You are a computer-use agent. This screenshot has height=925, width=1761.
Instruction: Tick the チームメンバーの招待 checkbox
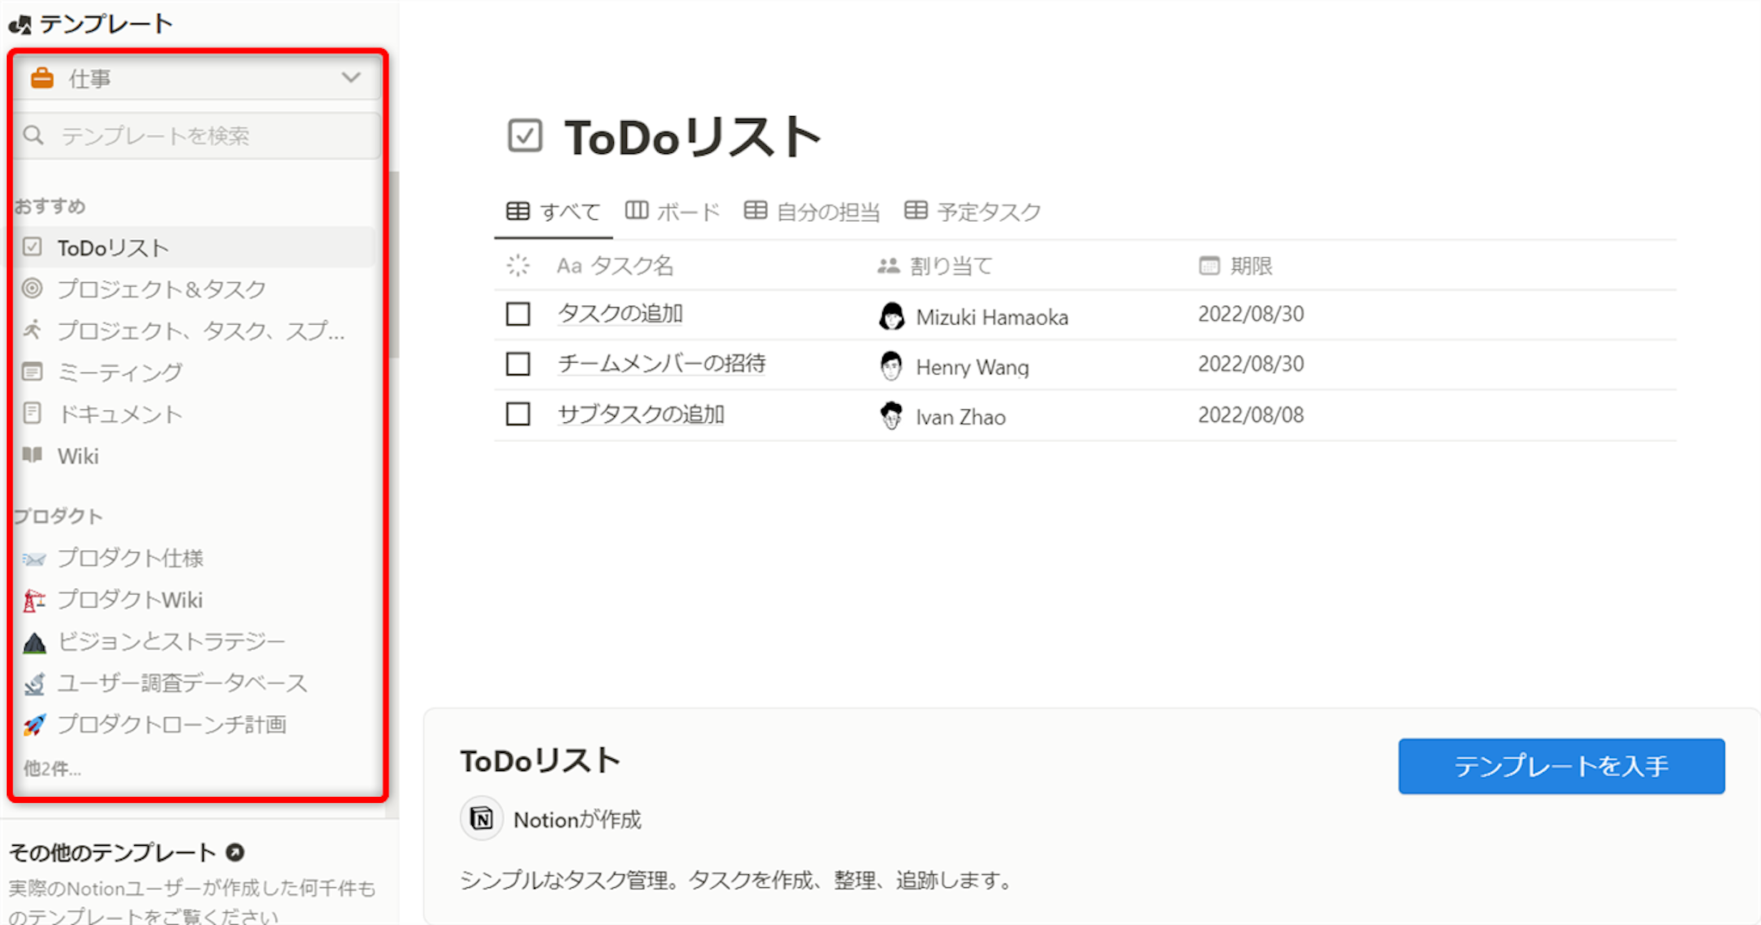point(518,364)
